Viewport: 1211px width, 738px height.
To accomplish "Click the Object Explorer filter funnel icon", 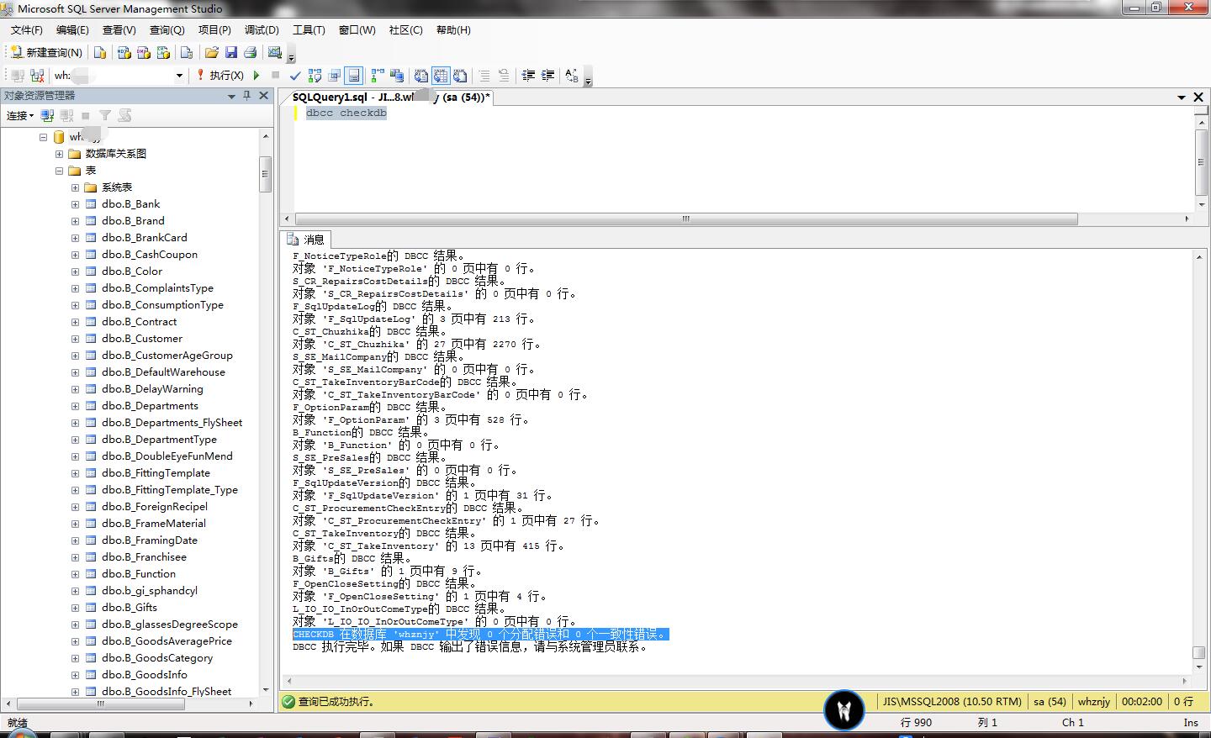I will pyautogui.click(x=105, y=115).
